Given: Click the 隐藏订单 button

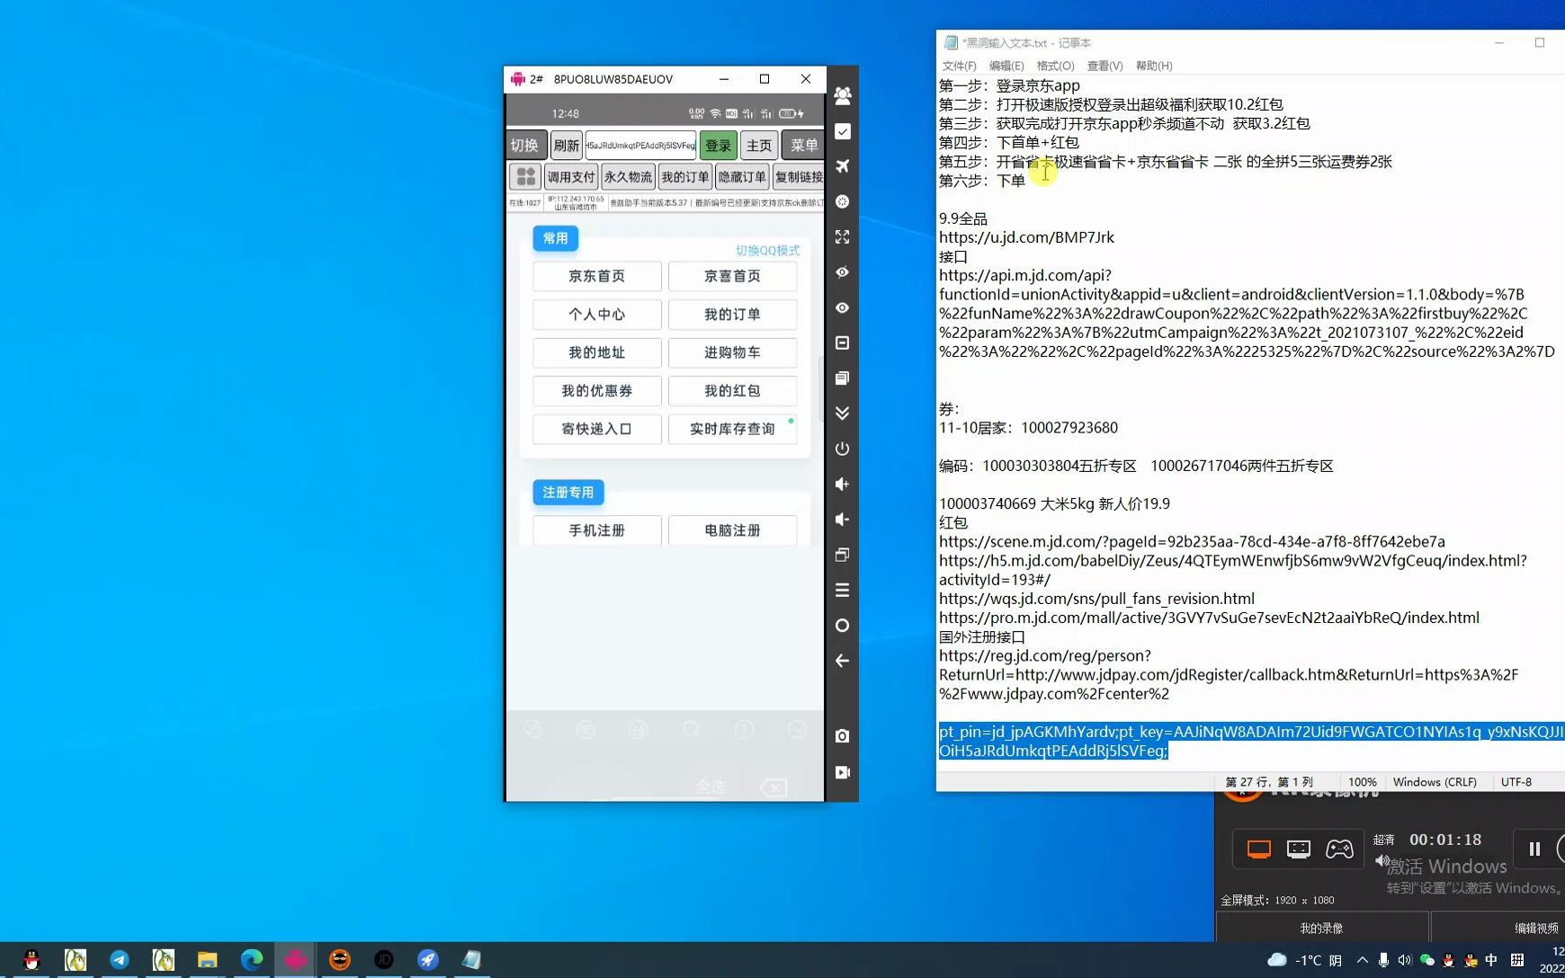Looking at the screenshot, I should 742,177.
